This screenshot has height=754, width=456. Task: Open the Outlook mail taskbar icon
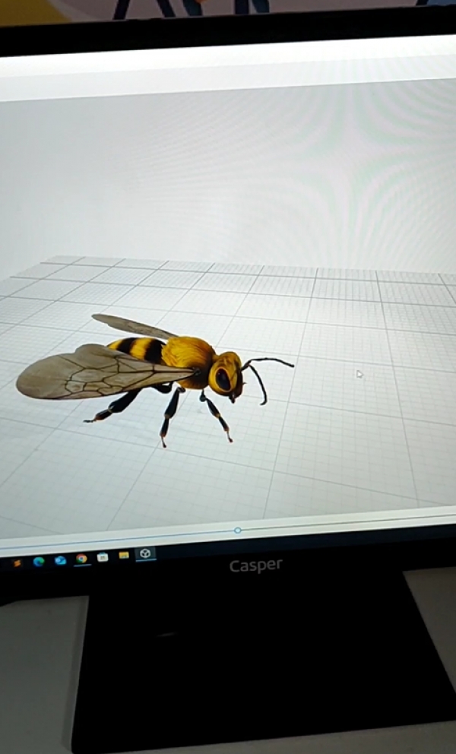tap(60, 560)
